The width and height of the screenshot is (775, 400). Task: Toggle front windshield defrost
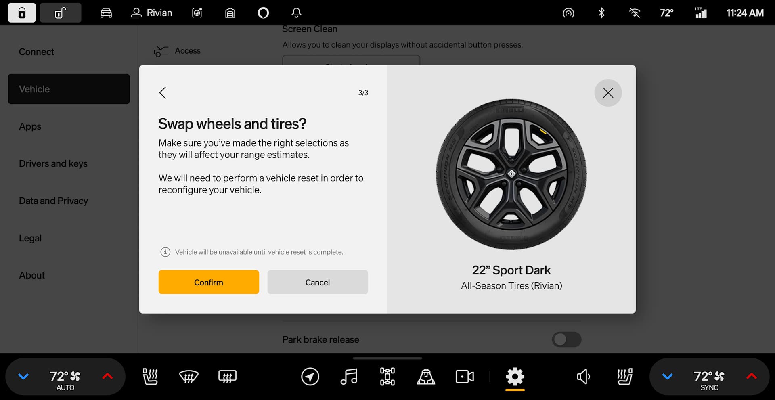point(189,377)
